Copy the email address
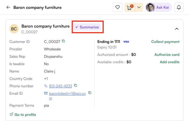 click(x=90, y=93)
